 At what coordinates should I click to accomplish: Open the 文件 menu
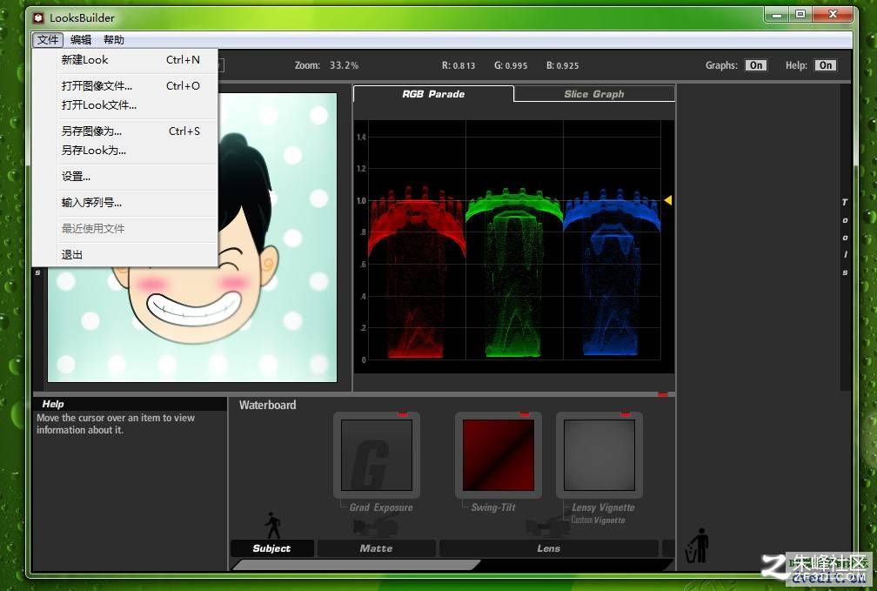(x=48, y=40)
